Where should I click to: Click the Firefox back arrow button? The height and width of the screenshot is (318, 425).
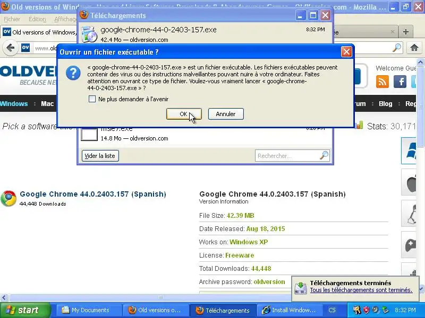tap(10, 48)
